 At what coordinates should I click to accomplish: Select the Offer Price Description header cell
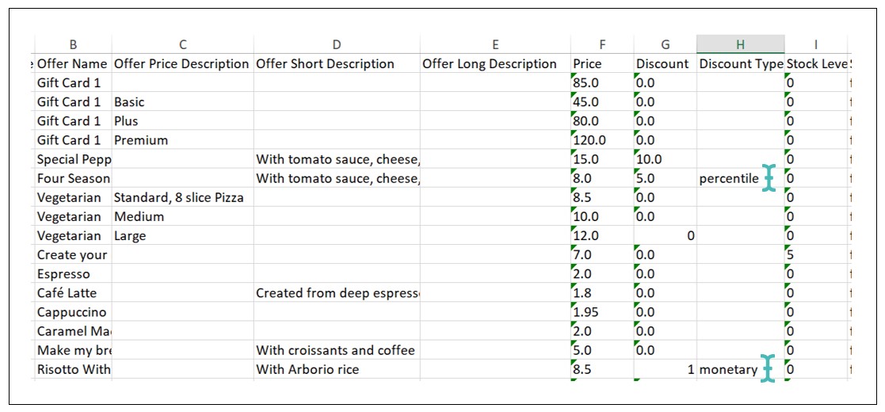pyautogui.click(x=181, y=64)
